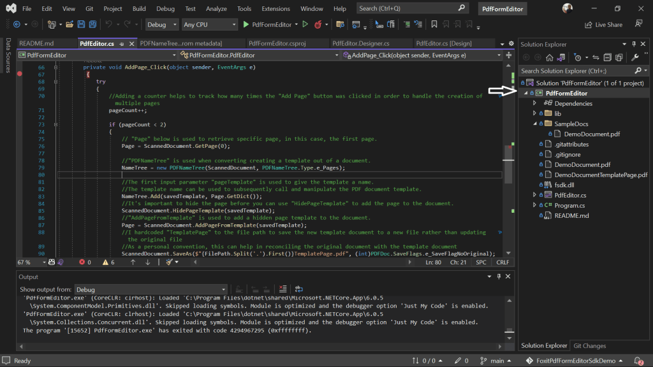This screenshot has width=653, height=367.
Task: Open the Extensions menu
Action: click(275, 8)
